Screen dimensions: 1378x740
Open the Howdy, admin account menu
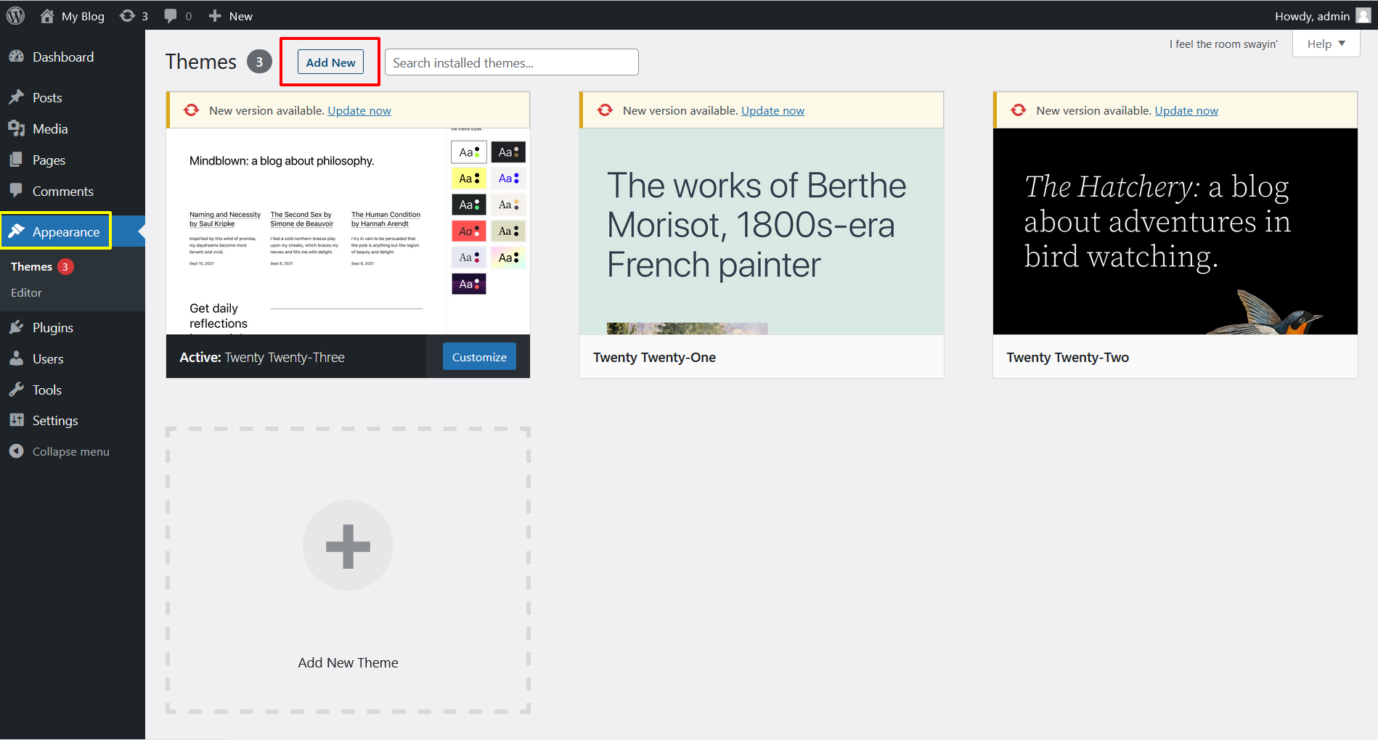point(1312,16)
